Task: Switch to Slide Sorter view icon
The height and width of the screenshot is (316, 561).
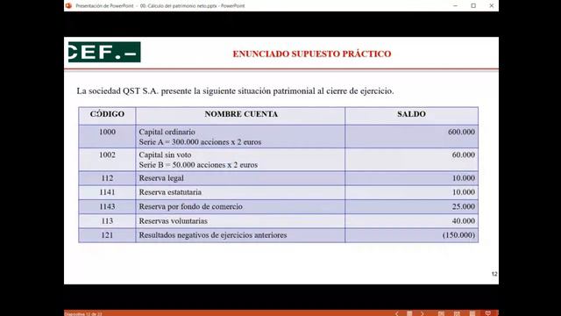Action: [457, 313]
